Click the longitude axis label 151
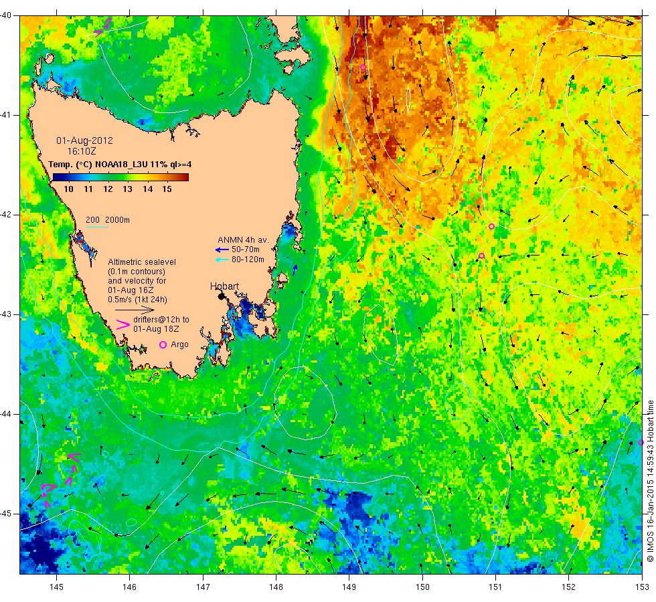The width and height of the screenshot is (656, 602). [495, 587]
